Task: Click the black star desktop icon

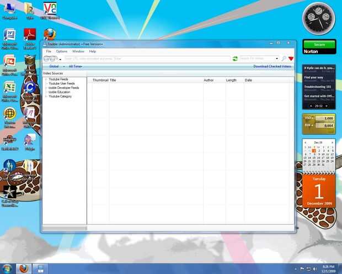Action: [x=10, y=196]
